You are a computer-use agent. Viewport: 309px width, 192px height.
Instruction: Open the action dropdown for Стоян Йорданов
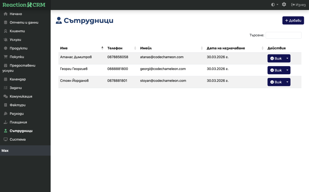click(x=287, y=82)
